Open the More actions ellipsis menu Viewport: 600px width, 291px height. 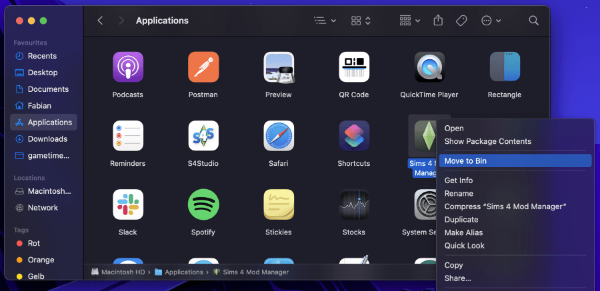click(x=491, y=21)
